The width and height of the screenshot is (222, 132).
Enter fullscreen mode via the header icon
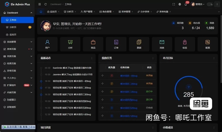tap(174, 4)
